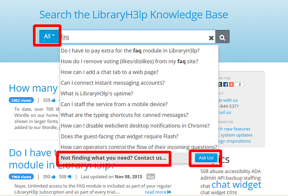Open the 'chat with us' sidebar link
288x196 pixels.
[x=228, y=100]
